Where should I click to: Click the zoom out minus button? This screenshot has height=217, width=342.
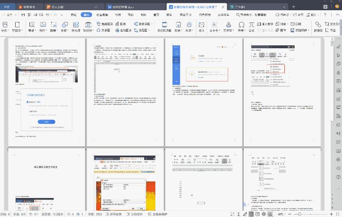(x=290, y=214)
